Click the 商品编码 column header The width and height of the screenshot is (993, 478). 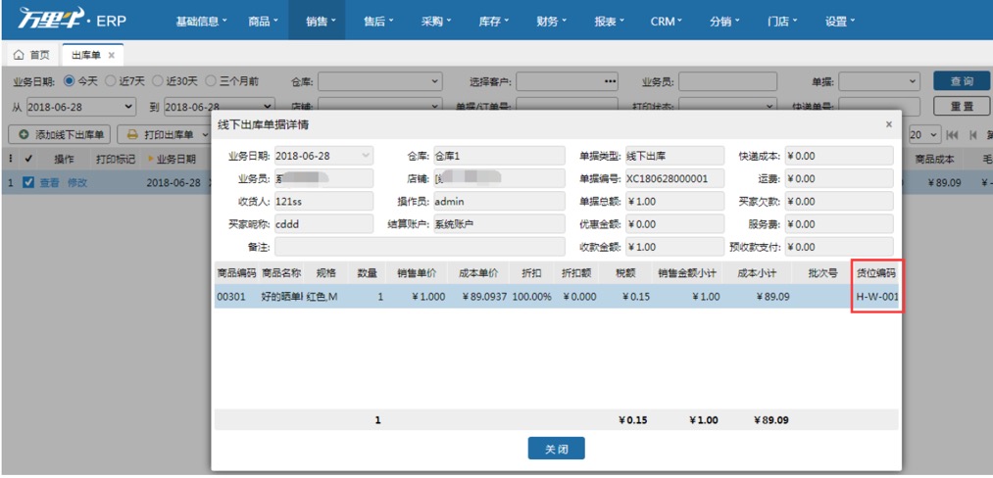[236, 273]
